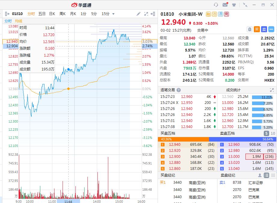Click the 卖盘五档 header label

click(x=227, y=133)
